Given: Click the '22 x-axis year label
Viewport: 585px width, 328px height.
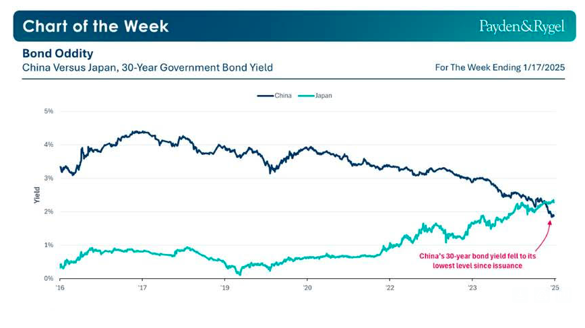Looking at the screenshot, I should click(390, 288).
